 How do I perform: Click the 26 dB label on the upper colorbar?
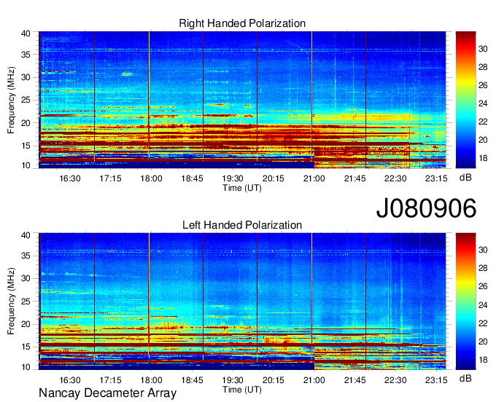tap(483, 85)
